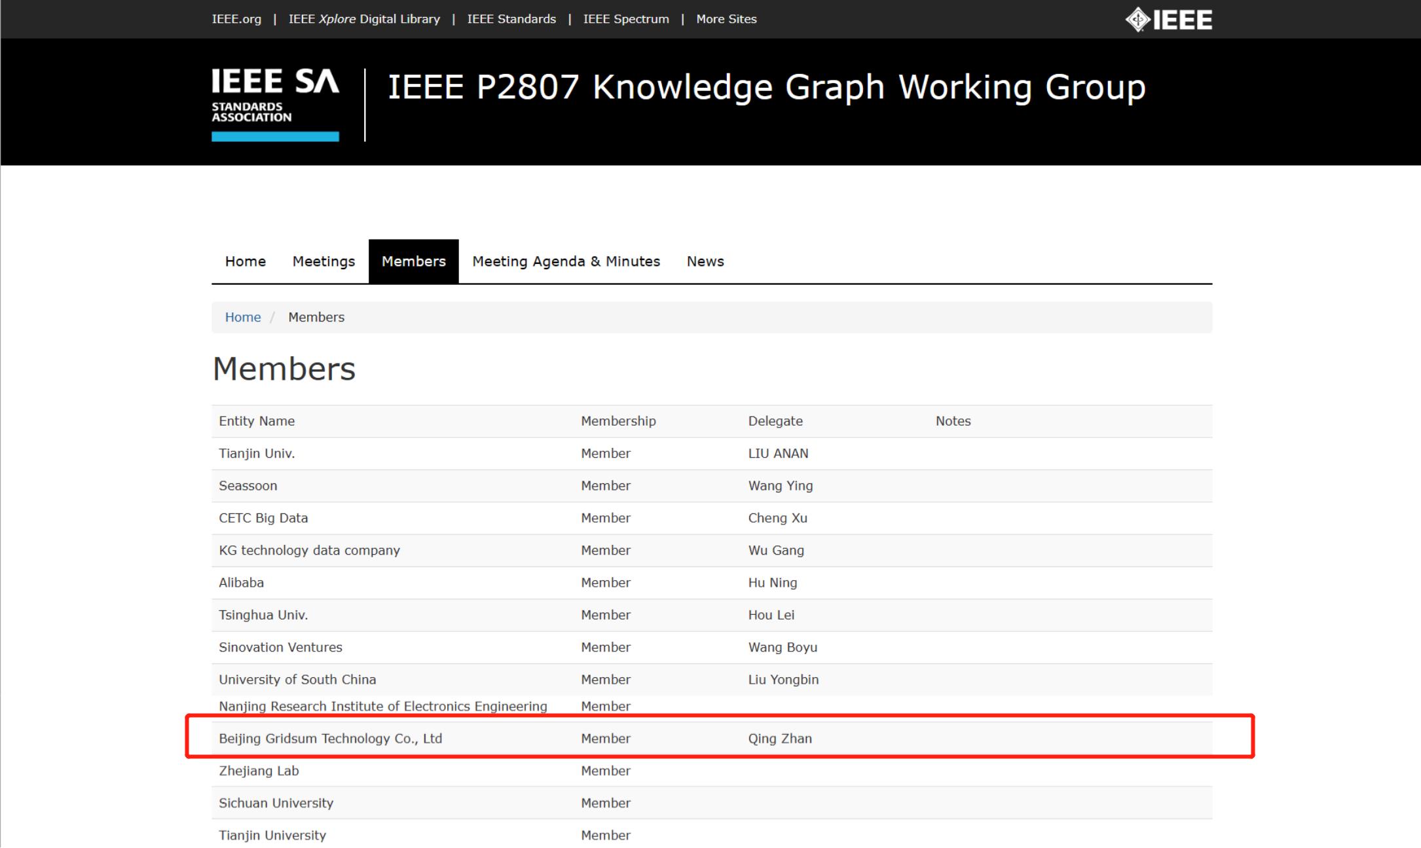Click the IEEE SA Standards Association logo
Screen dimensions: 1421x848
pos(275,104)
